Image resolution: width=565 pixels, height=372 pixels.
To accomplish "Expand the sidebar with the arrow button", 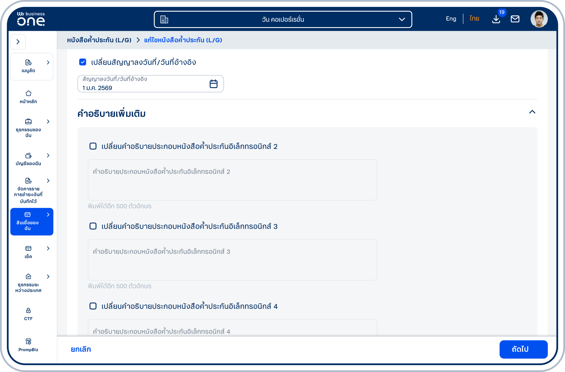I will [18, 42].
